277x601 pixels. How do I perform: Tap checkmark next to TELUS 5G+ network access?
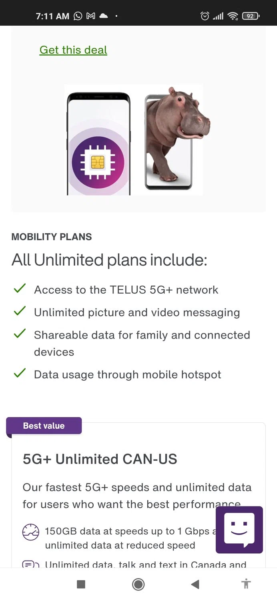click(x=20, y=288)
